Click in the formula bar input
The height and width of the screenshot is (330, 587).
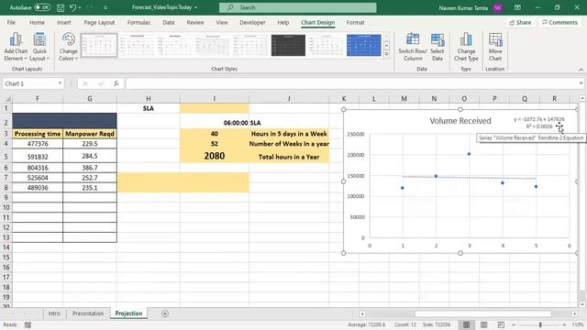[x=352, y=83]
